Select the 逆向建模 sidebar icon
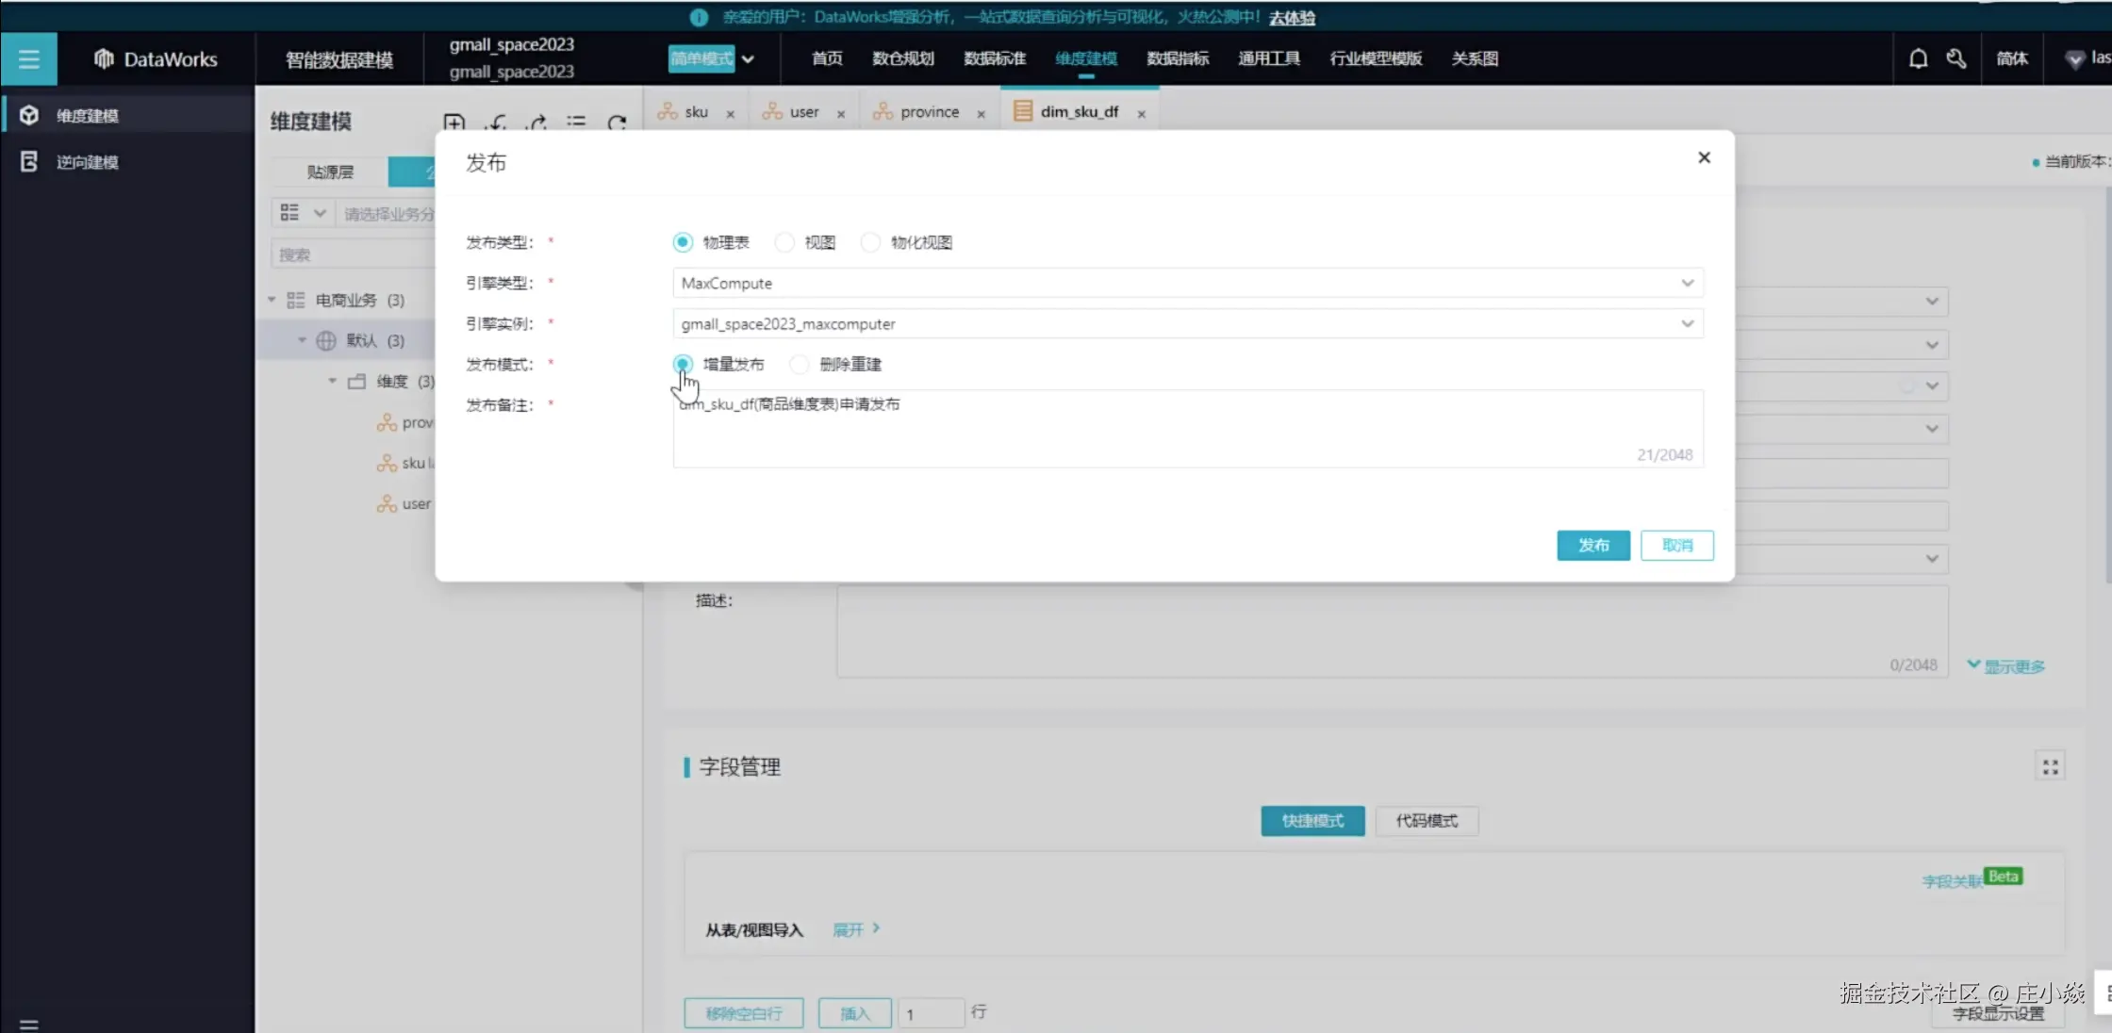Screen dimensions: 2112x1033 click(29, 162)
